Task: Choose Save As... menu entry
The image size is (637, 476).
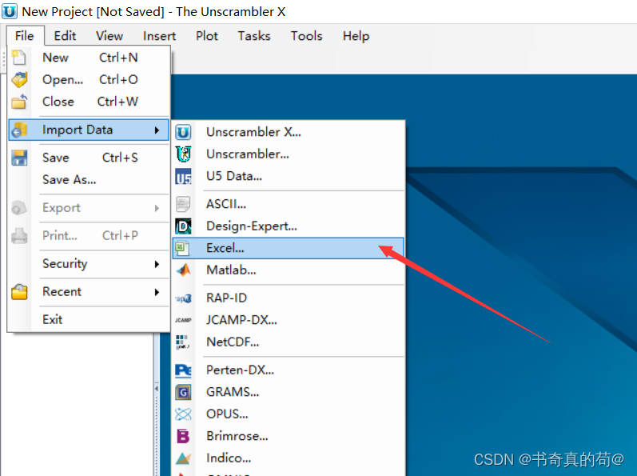Action: pos(89,180)
